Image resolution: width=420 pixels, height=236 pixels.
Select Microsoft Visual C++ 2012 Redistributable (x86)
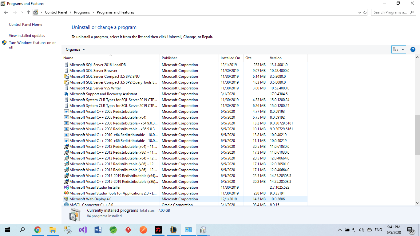pyautogui.click(x=184, y=152)
